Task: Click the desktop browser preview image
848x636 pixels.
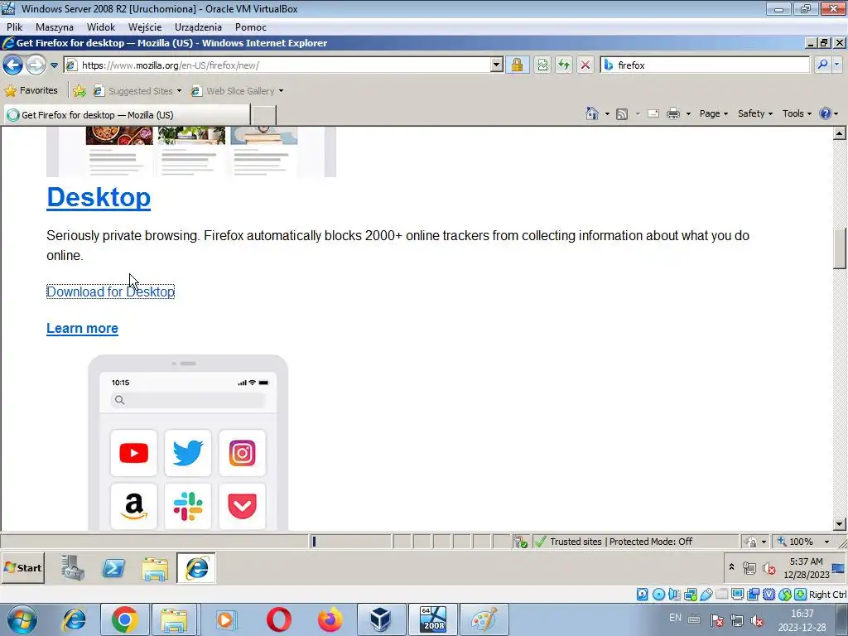Action: coord(191,152)
